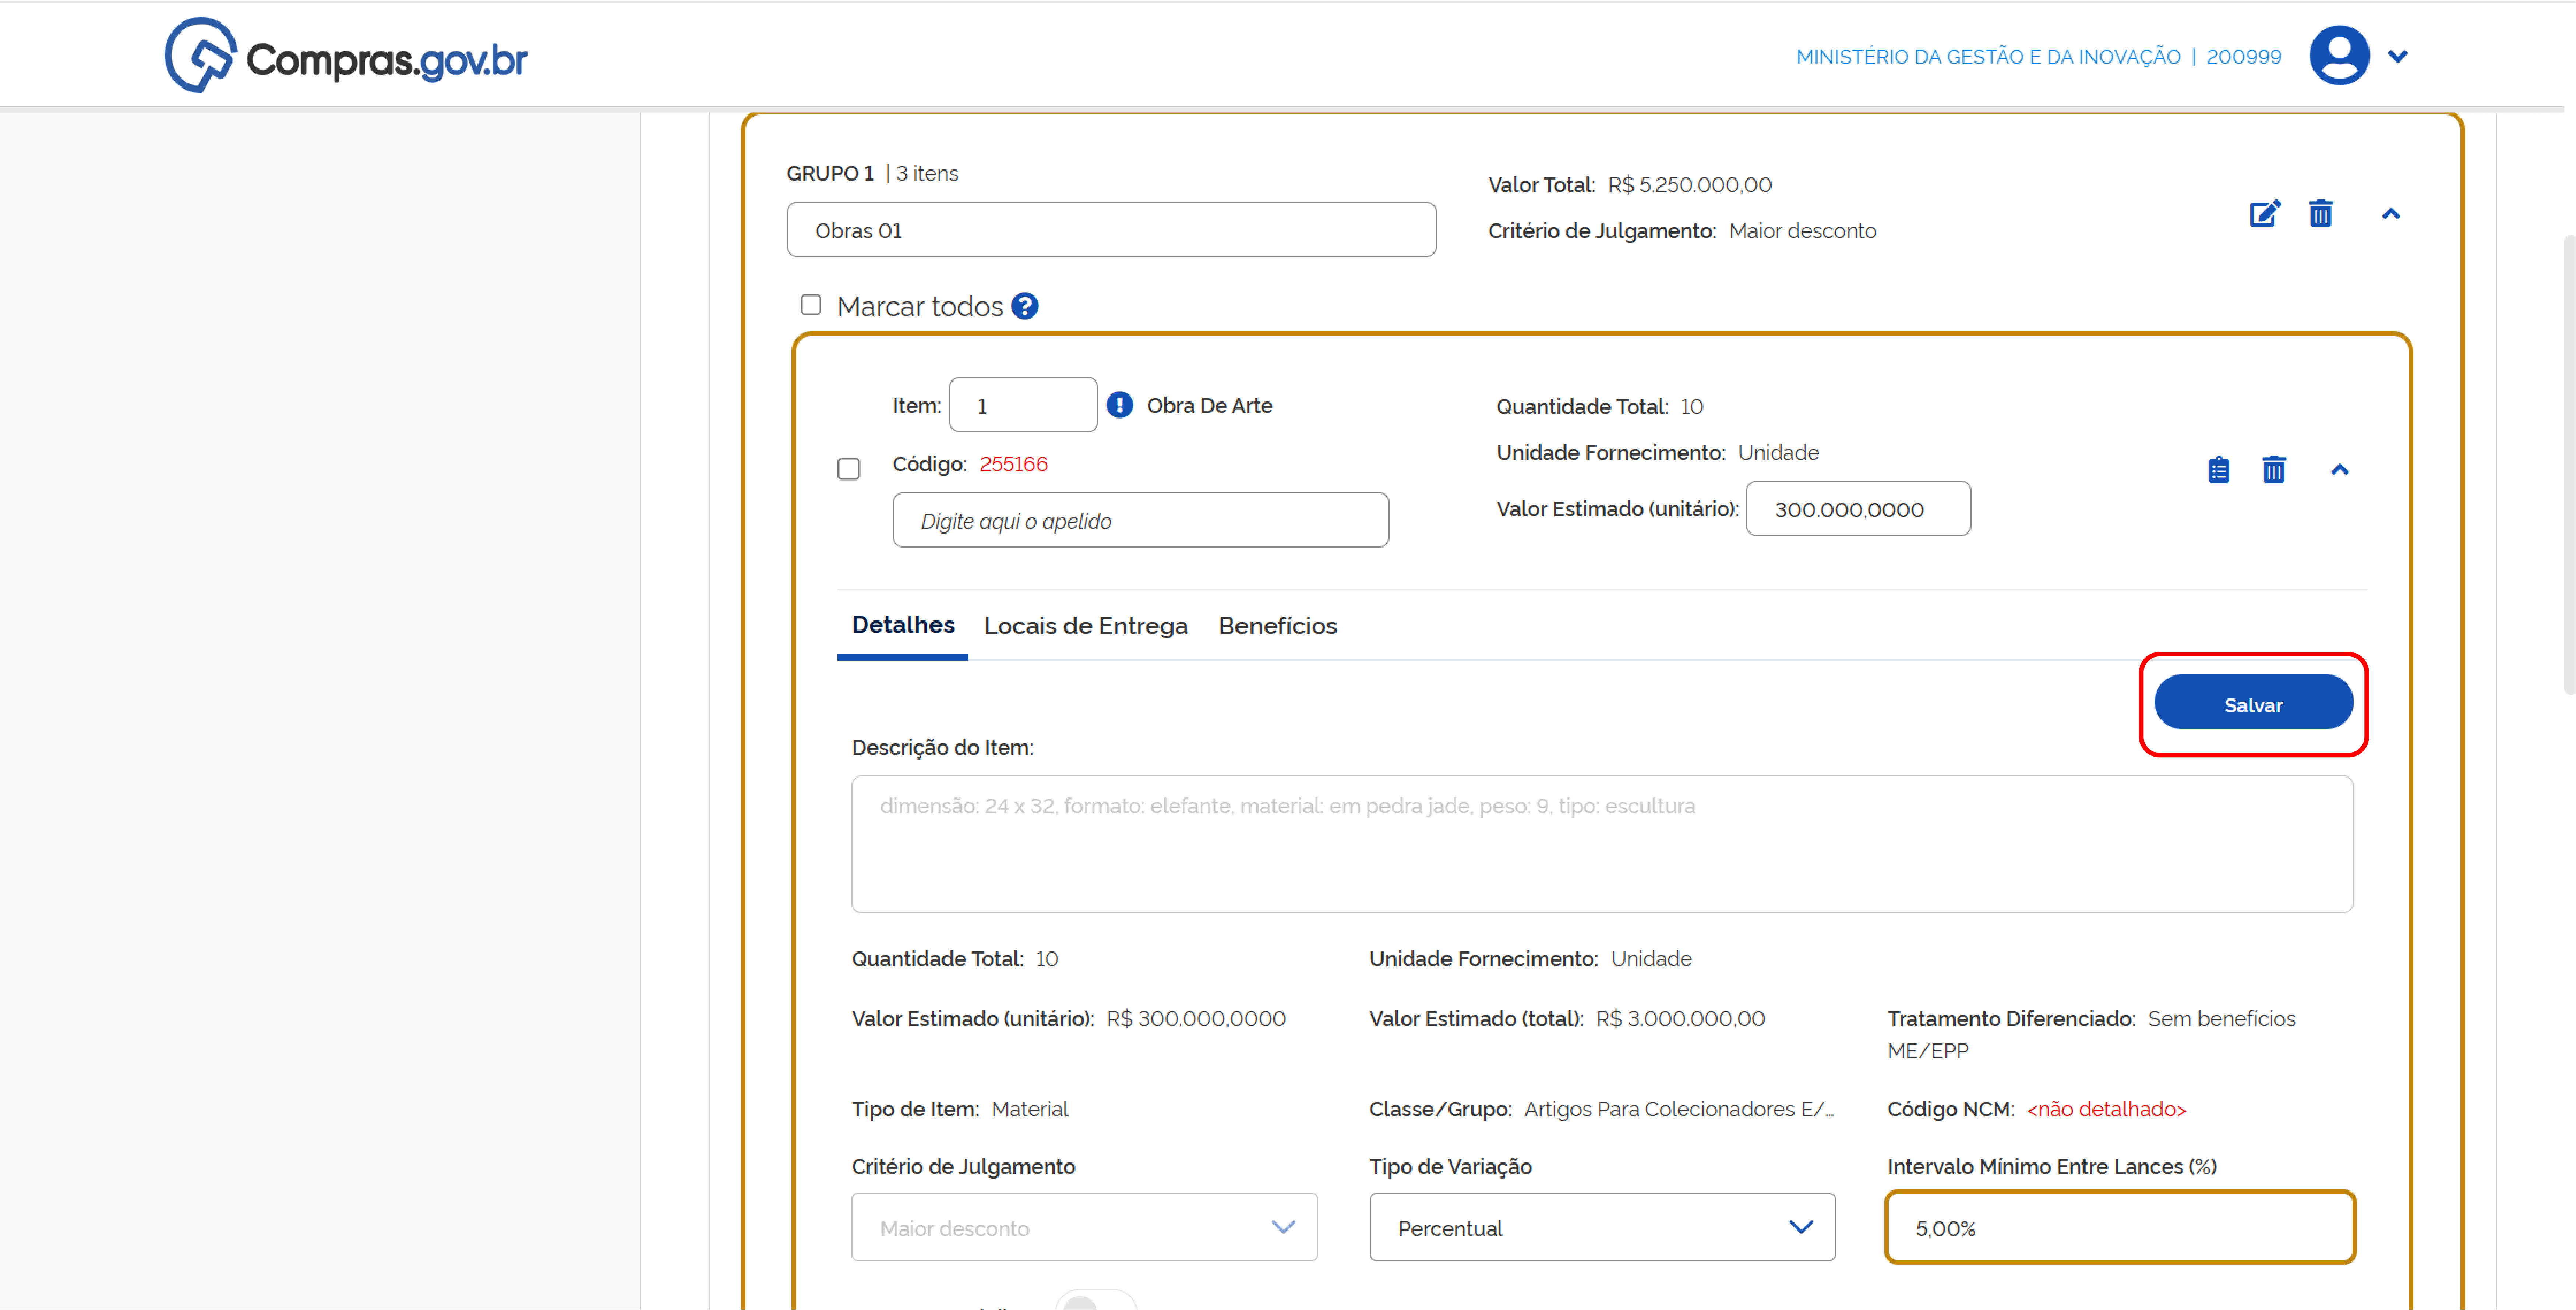Viewport: 2576px width, 1310px height.
Task: Click the R$ 5.250.000,00 total value
Action: pyautogui.click(x=1690, y=185)
